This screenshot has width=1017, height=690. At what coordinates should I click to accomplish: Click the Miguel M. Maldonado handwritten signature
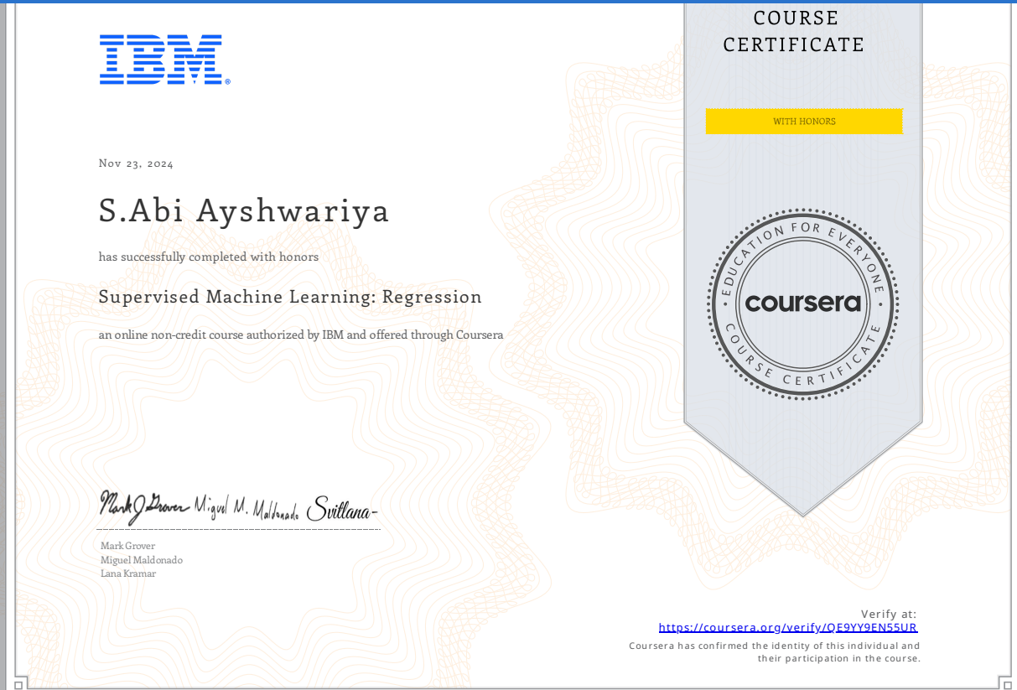(x=246, y=508)
